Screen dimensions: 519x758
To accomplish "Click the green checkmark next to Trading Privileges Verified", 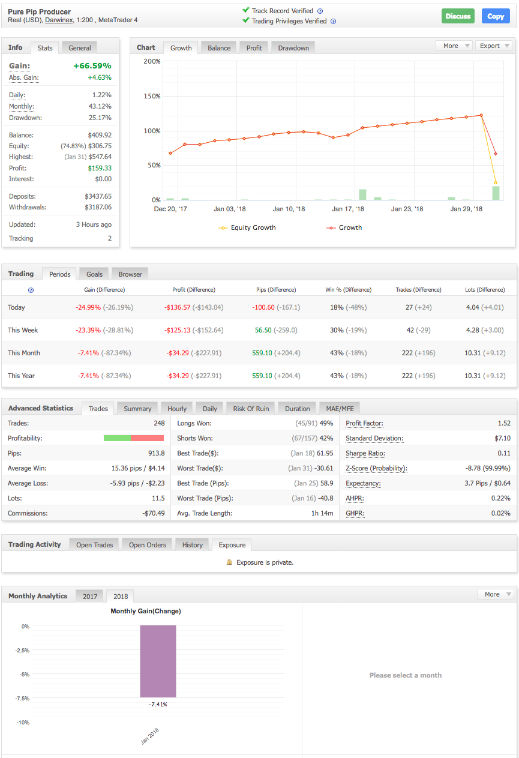I will (246, 20).
